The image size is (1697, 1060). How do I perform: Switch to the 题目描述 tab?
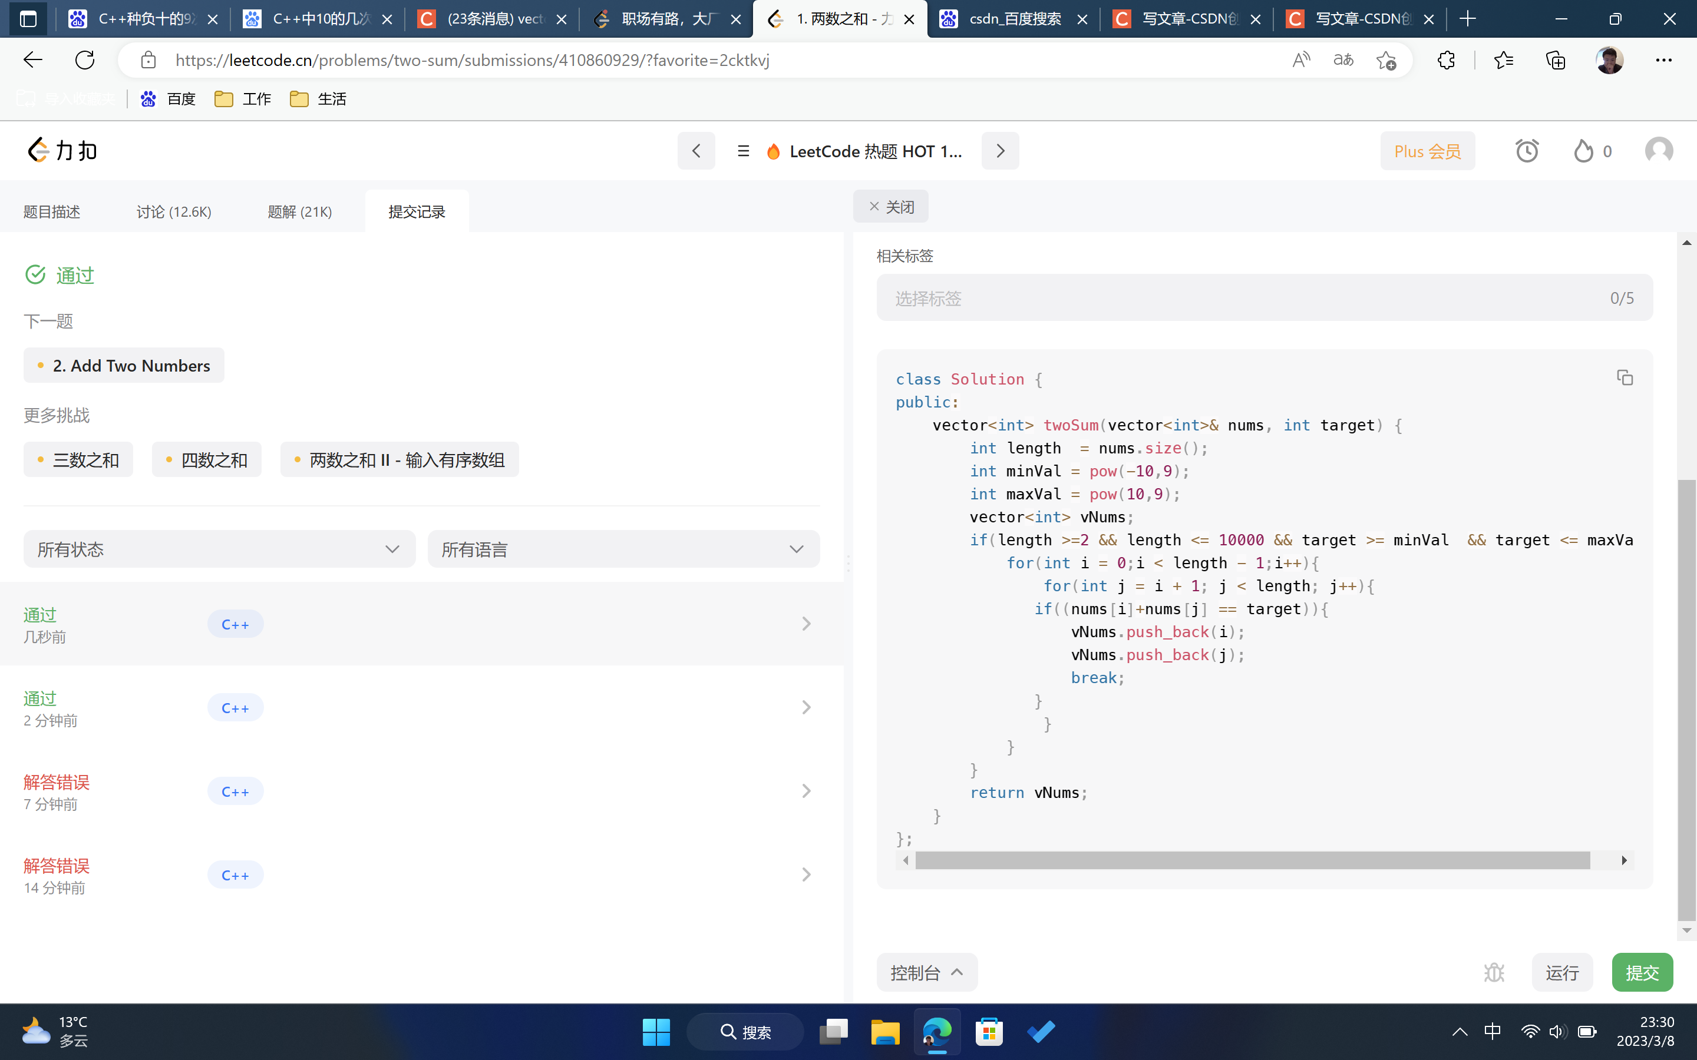click(x=52, y=212)
